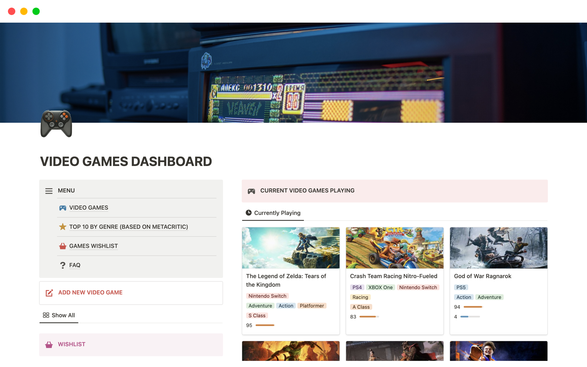Click the CURRENT VIDEO GAMES PLAYING controller icon
587x367 pixels.
[x=251, y=190]
